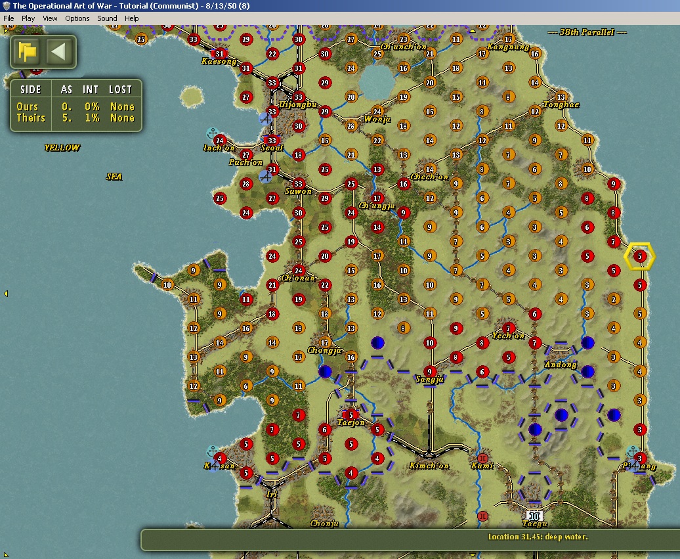The width and height of the screenshot is (680, 559).
Task: Click the yellow scroll arrow at bottom edge
Action: coord(473,554)
